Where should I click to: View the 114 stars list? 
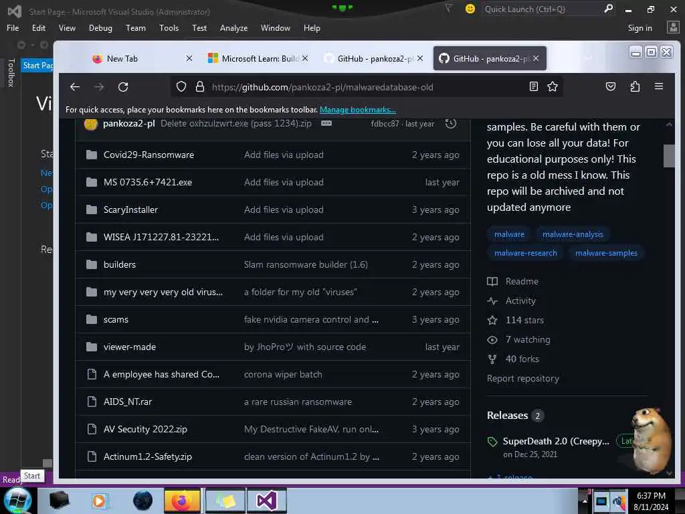click(524, 320)
